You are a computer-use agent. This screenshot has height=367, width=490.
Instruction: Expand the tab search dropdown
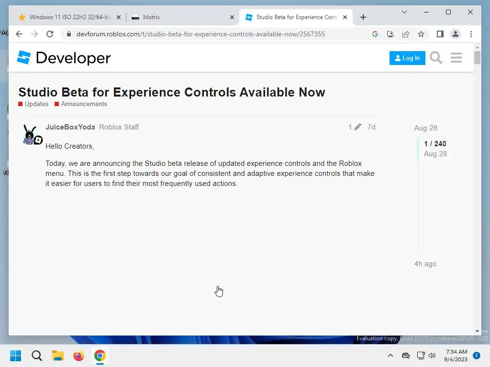tap(404, 12)
